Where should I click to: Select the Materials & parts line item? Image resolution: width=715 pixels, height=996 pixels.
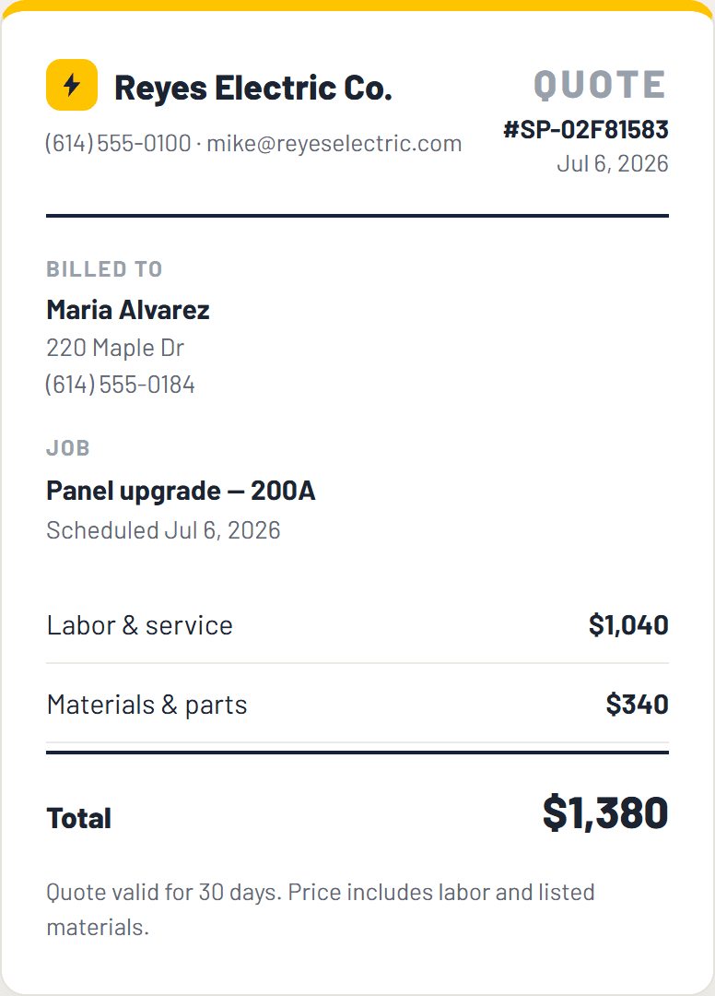tap(357, 704)
